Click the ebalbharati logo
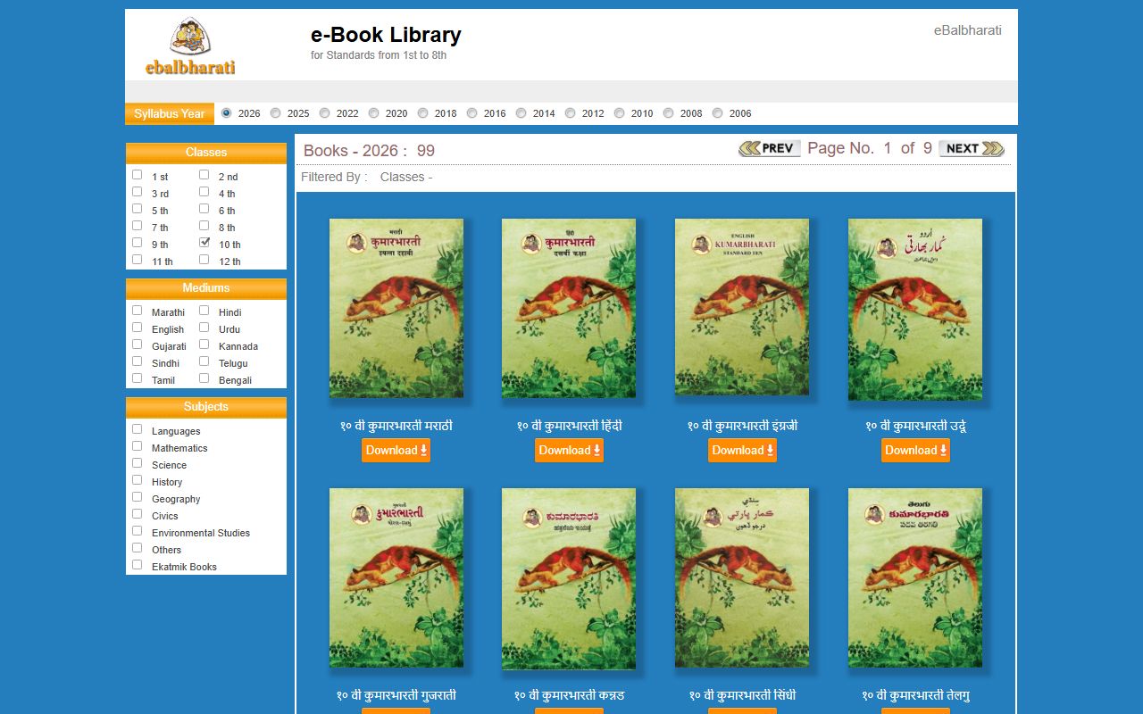 coord(190,46)
